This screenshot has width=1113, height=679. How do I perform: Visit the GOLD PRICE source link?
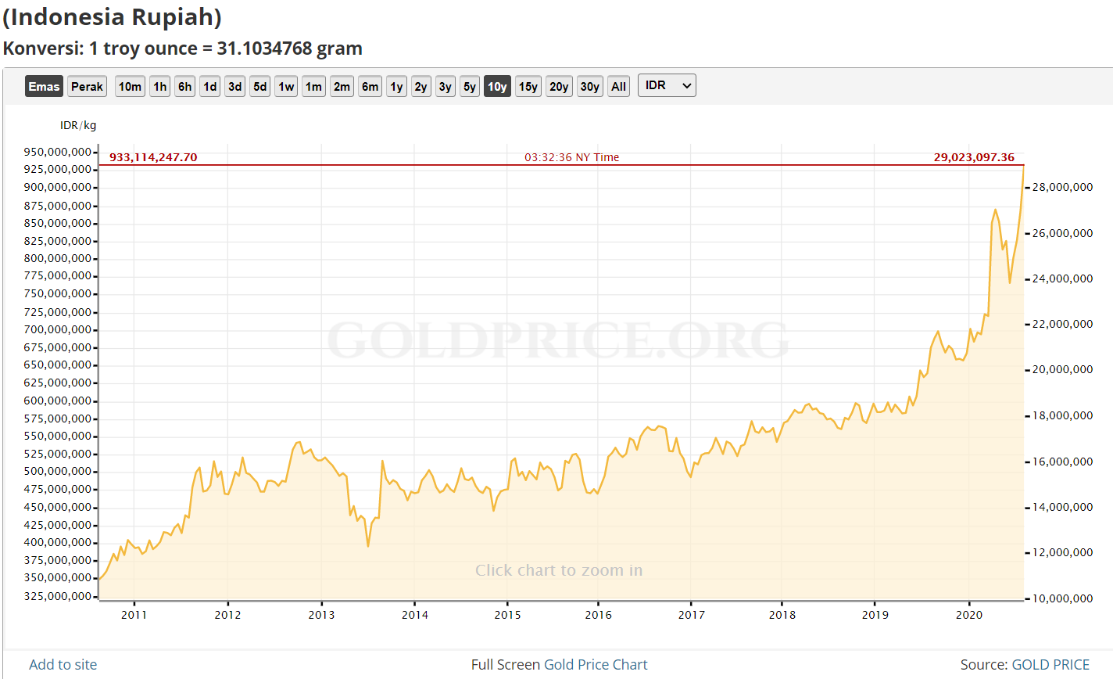click(1050, 665)
